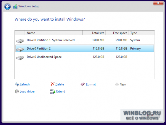Click the Primary type cell

136,49
